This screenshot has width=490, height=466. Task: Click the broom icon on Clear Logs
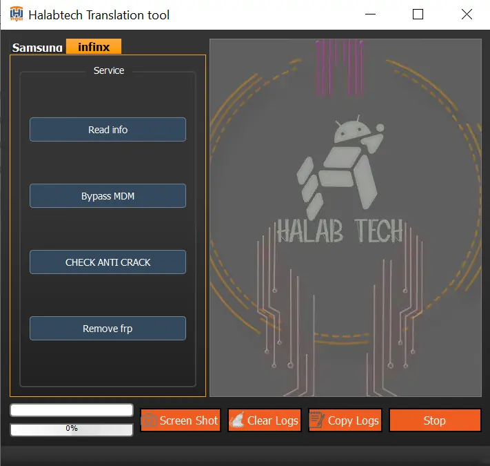(x=237, y=420)
